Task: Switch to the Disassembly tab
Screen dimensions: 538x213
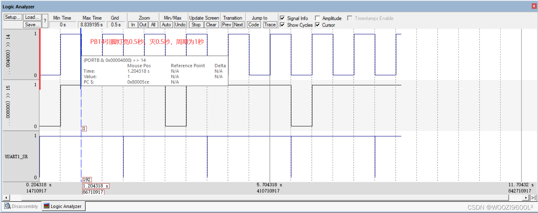Action: [21, 206]
